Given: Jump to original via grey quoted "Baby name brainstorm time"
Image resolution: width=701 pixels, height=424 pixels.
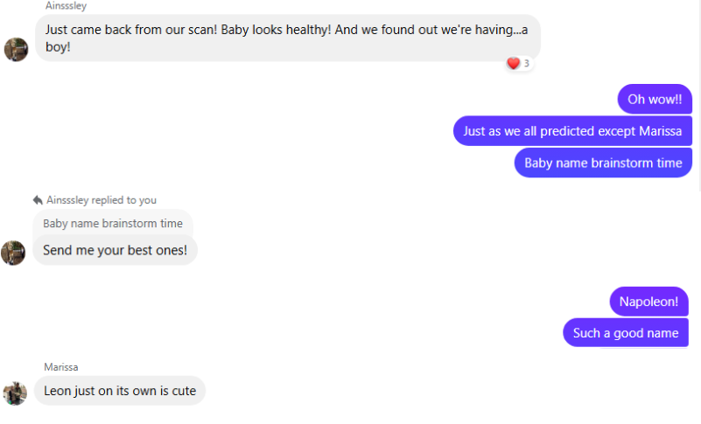Looking at the screenshot, I should pyautogui.click(x=113, y=223).
